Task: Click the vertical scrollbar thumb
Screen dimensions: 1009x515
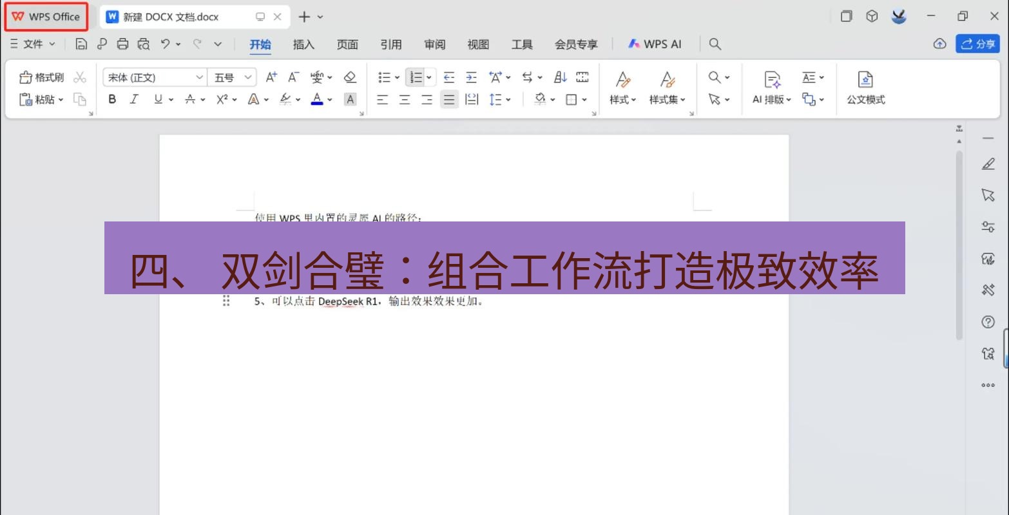Action: tap(959, 245)
